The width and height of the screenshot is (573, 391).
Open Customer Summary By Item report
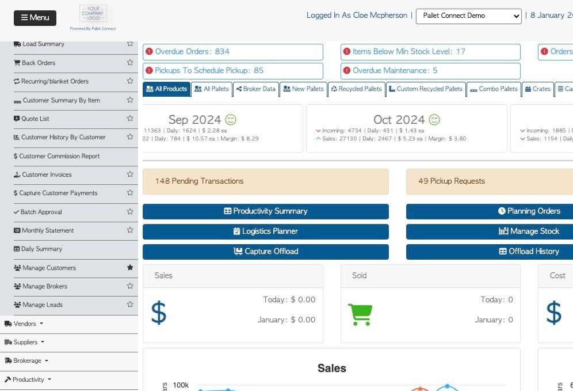[x=61, y=100]
